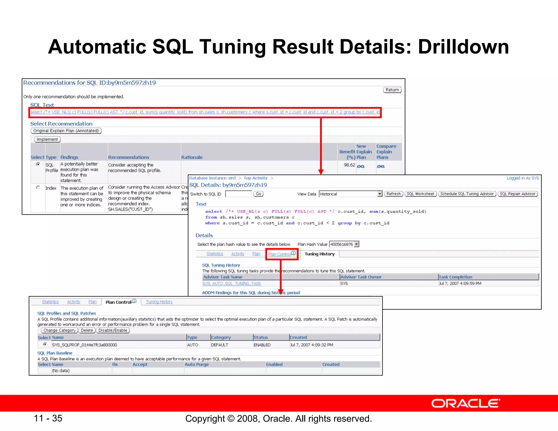Screen dimensions: 558x431
Task: Click the Advisor Task Name column header
Action: pos(223,277)
